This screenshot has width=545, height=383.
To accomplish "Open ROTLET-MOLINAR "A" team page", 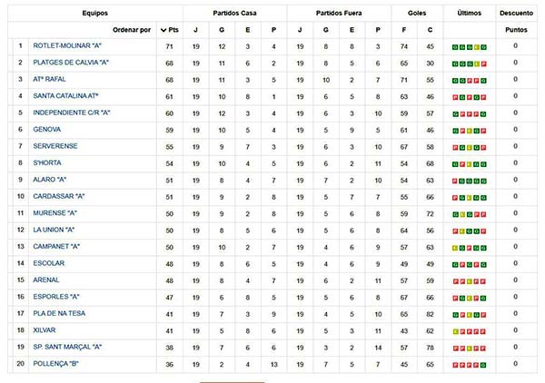I will pos(67,45).
